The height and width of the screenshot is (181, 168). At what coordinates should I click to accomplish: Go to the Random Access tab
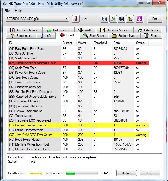115,30
